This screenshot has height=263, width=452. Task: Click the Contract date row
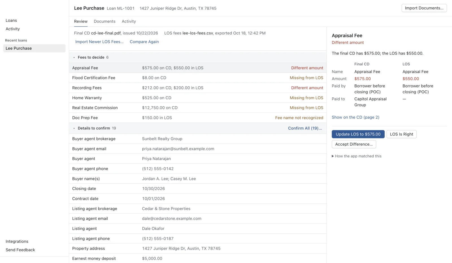pos(198,199)
